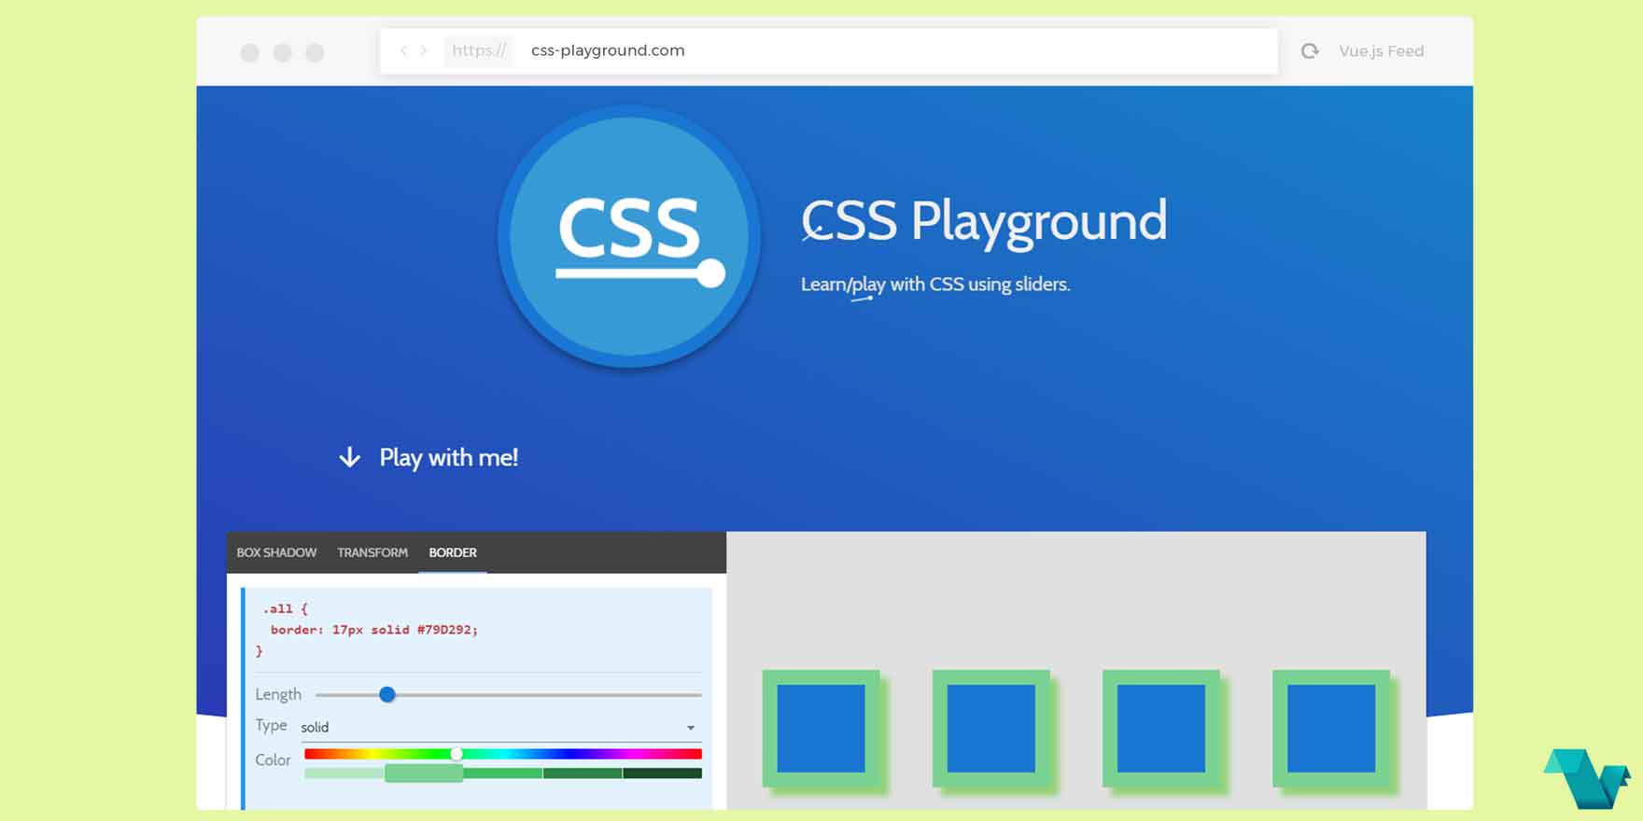
Task: Switch to the Transform tab
Action: click(x=372, y=552)
